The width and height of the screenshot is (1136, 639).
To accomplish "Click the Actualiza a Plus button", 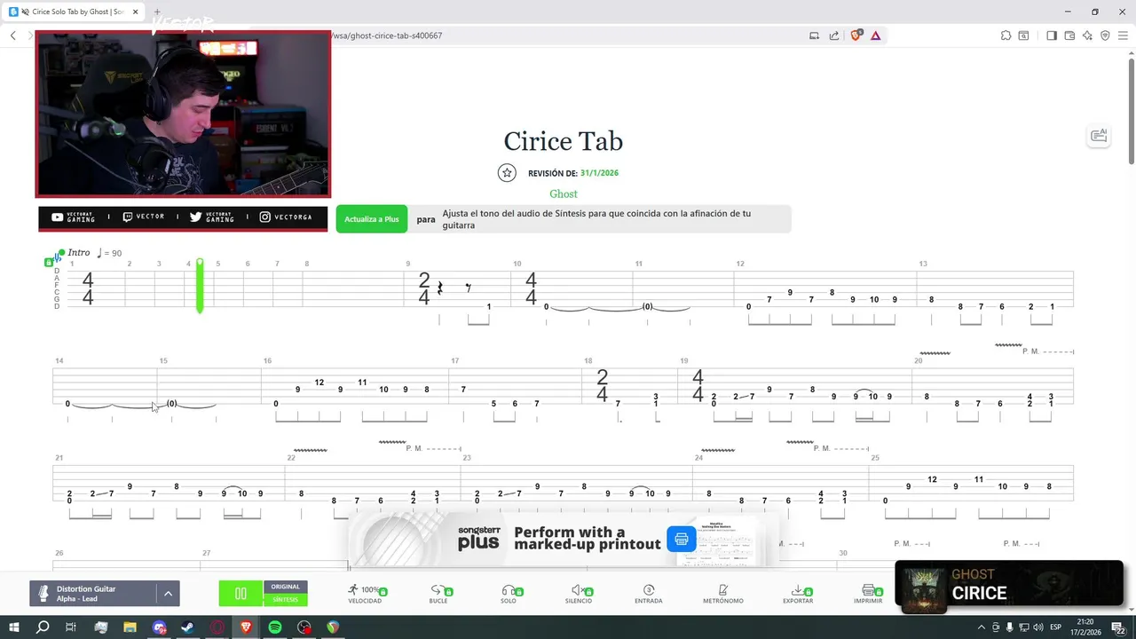I will [372, 219].
